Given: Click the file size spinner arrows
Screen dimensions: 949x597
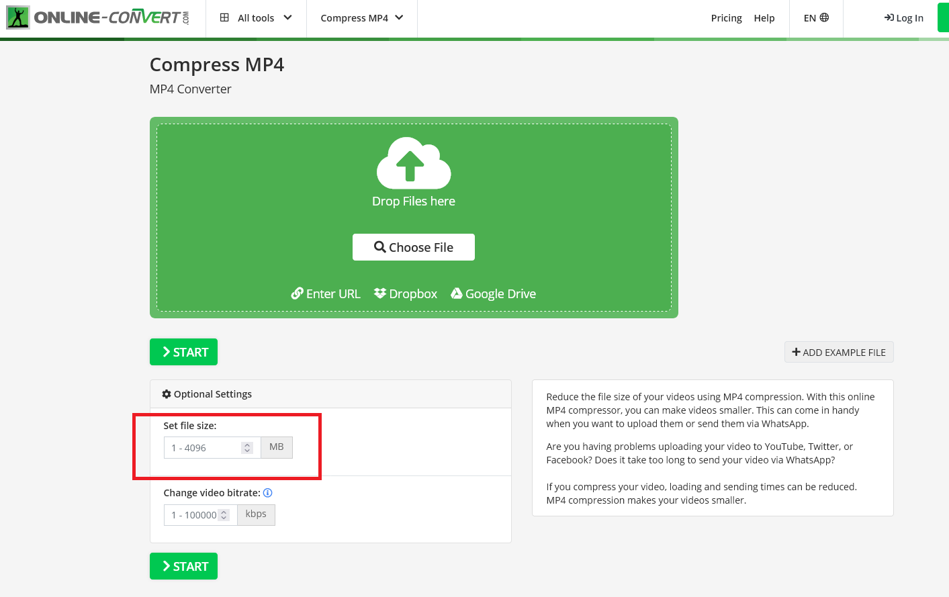Looking at the screenshot, I should (247, 448).
